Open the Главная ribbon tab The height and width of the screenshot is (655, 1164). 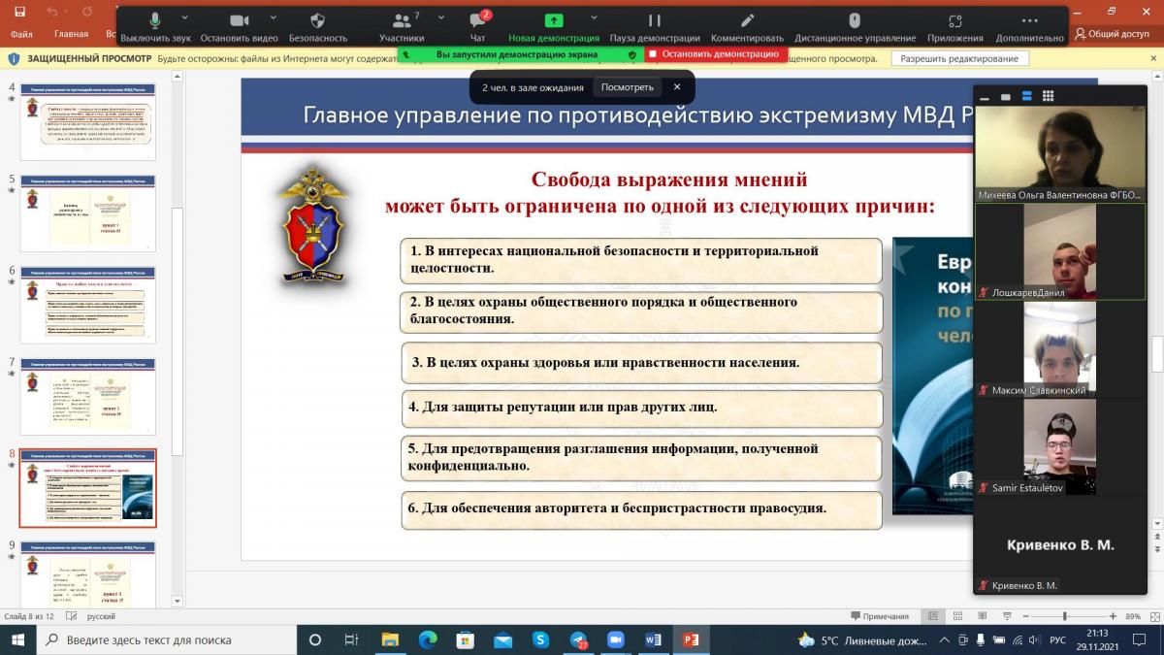72,33
